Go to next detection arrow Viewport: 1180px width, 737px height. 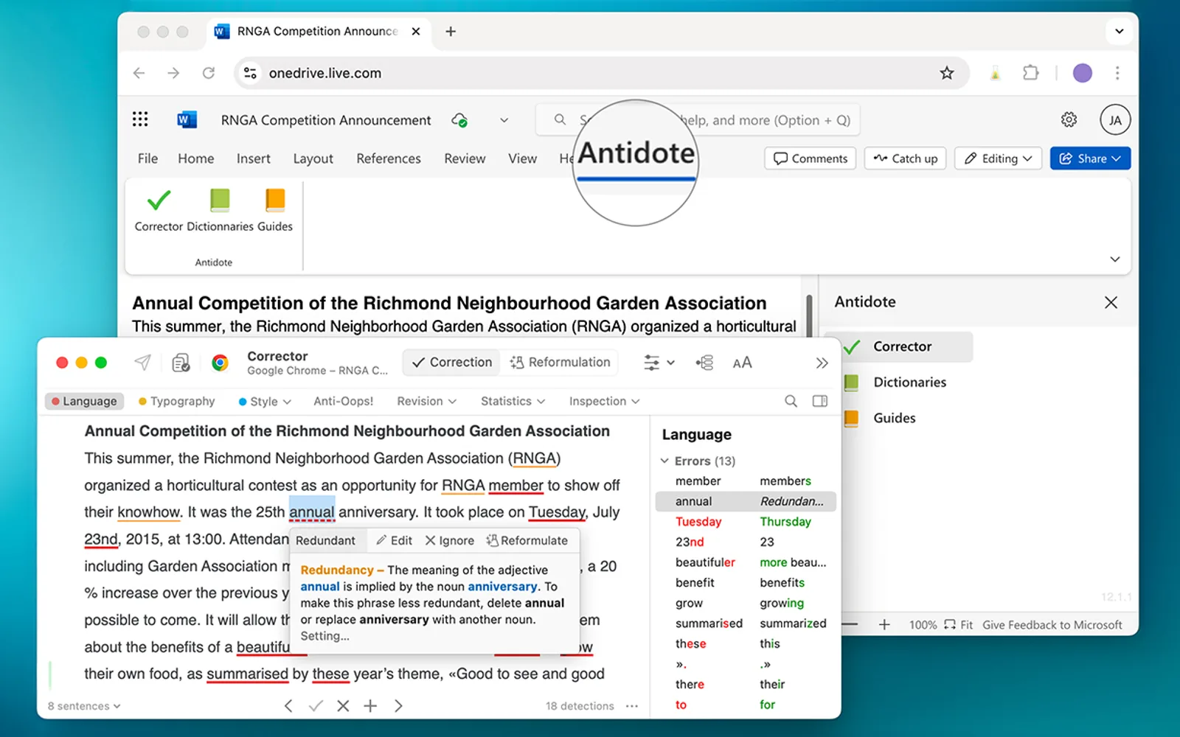[x=398, y=705]
